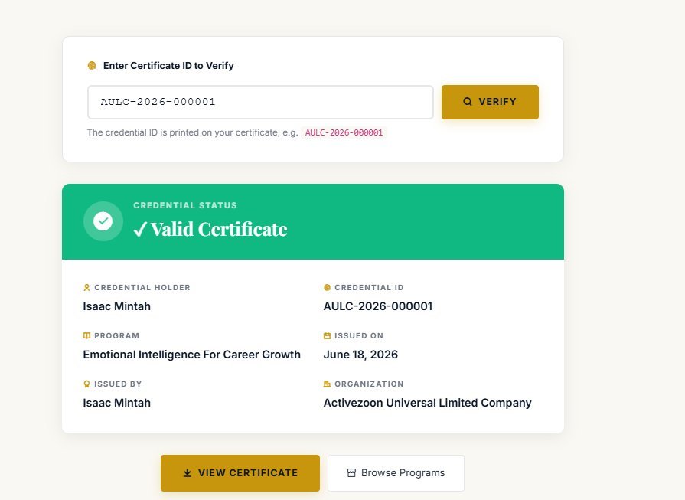685x500 pixels.
Task: Click the download icon in View Certificate
Action: pyautogui.click(x=187, y=473)
